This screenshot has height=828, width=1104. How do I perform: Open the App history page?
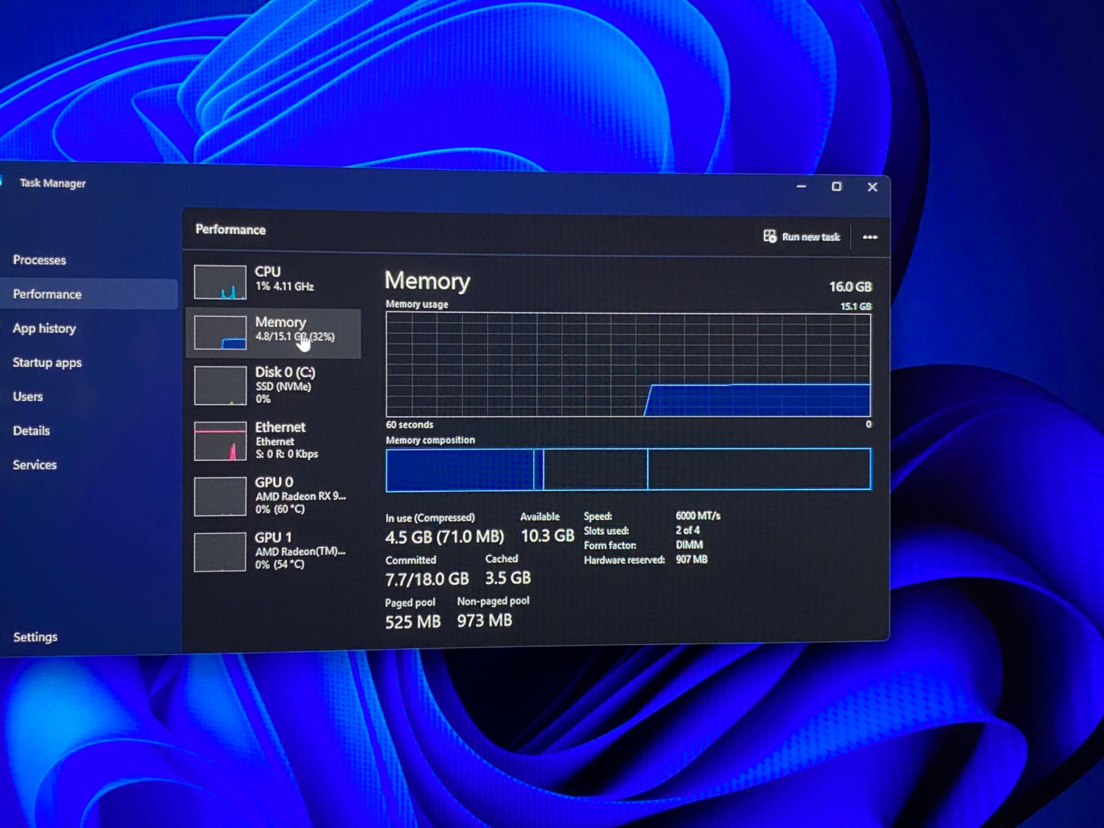pos(44,328)
